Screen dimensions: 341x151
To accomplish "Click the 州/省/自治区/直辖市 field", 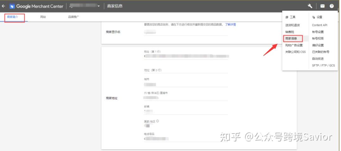I will pos(186,98).
